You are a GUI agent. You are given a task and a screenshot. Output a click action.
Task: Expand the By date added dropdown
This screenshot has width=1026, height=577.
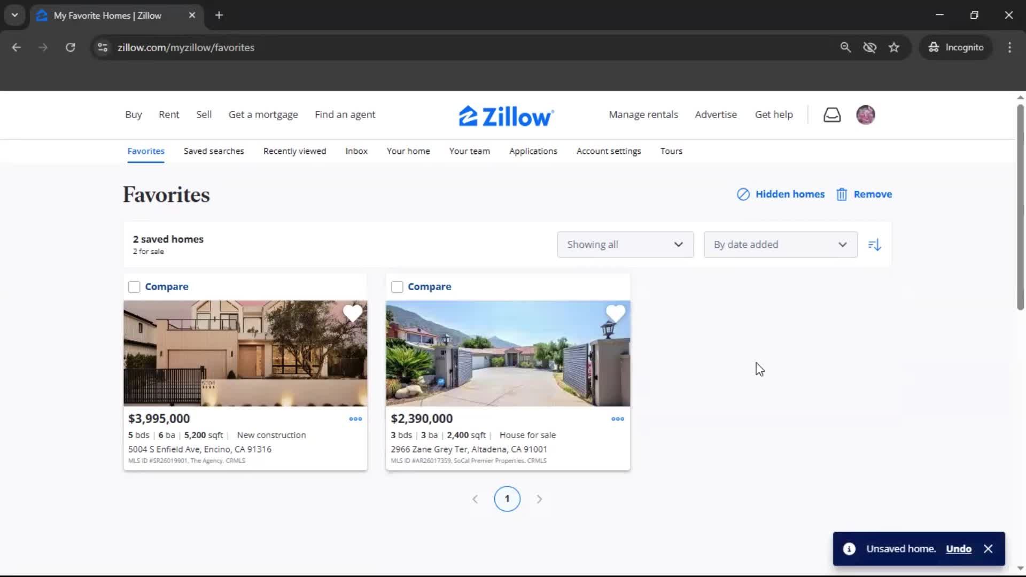coord(780,245)
